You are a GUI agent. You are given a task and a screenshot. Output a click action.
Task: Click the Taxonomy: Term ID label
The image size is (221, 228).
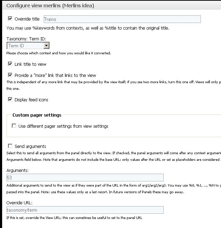click(26, 39)
